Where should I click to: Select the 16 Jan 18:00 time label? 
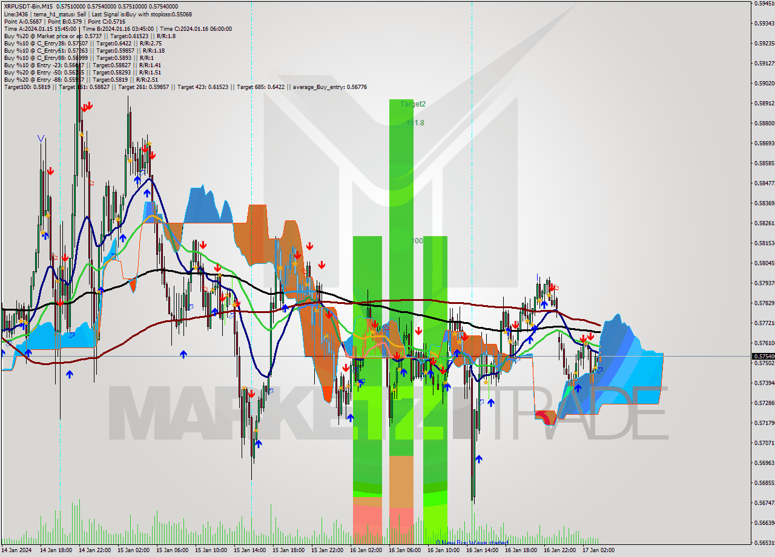coord(521,550)
